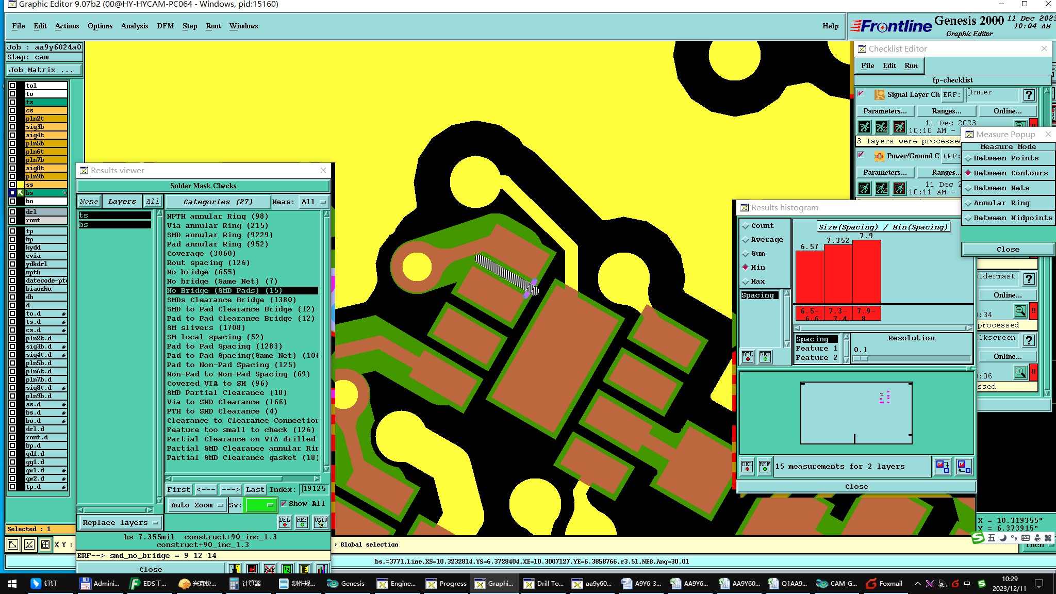
Task: Click the UNDO icon in Results viewer
Action: (x=321, y=522)
